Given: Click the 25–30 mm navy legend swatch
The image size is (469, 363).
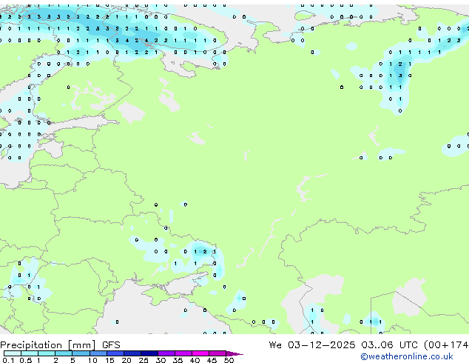Looking at the screenshot, I should coord(149,353).
